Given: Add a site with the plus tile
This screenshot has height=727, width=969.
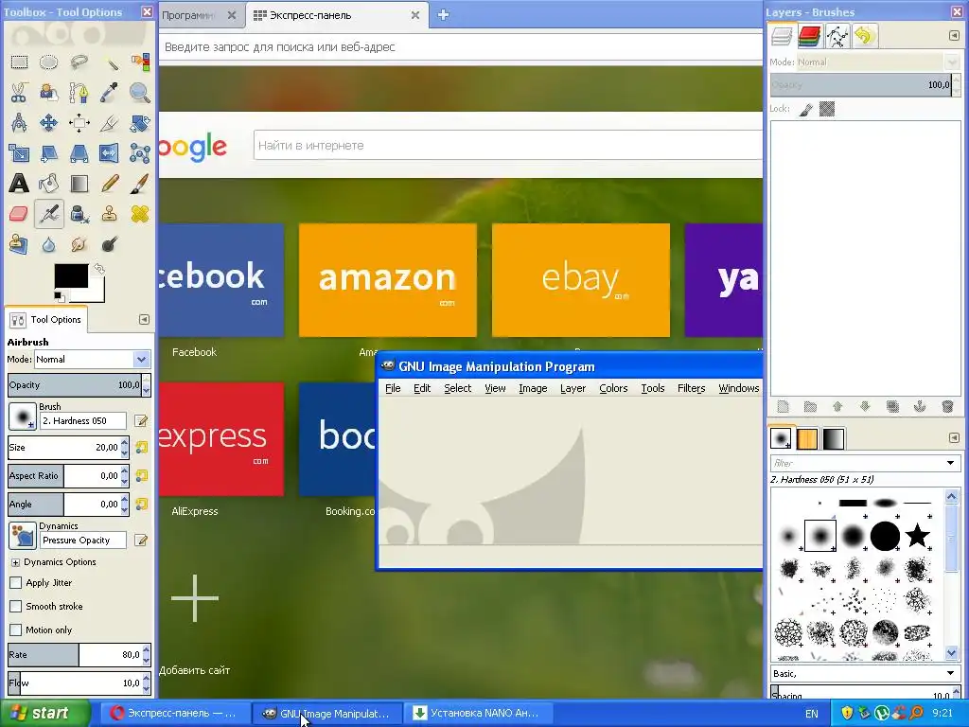Looking at the screenshot, I should click(x=195, y=598).
